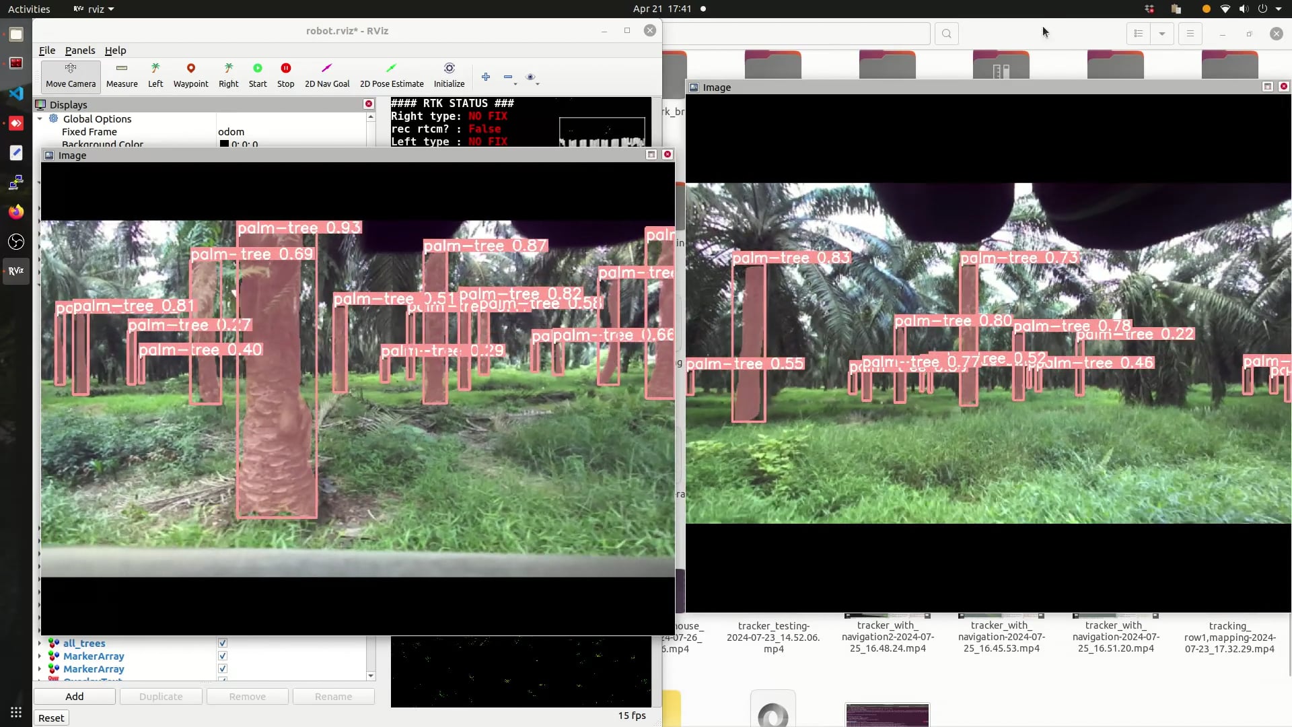
Task: Close the Displays panel with red button
Action: (x=369, y=104)
